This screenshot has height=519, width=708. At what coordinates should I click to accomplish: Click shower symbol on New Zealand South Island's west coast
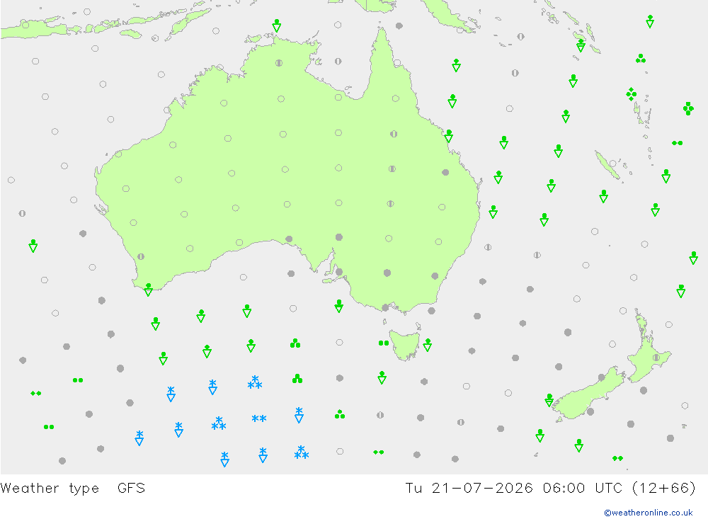pos(549,400)
